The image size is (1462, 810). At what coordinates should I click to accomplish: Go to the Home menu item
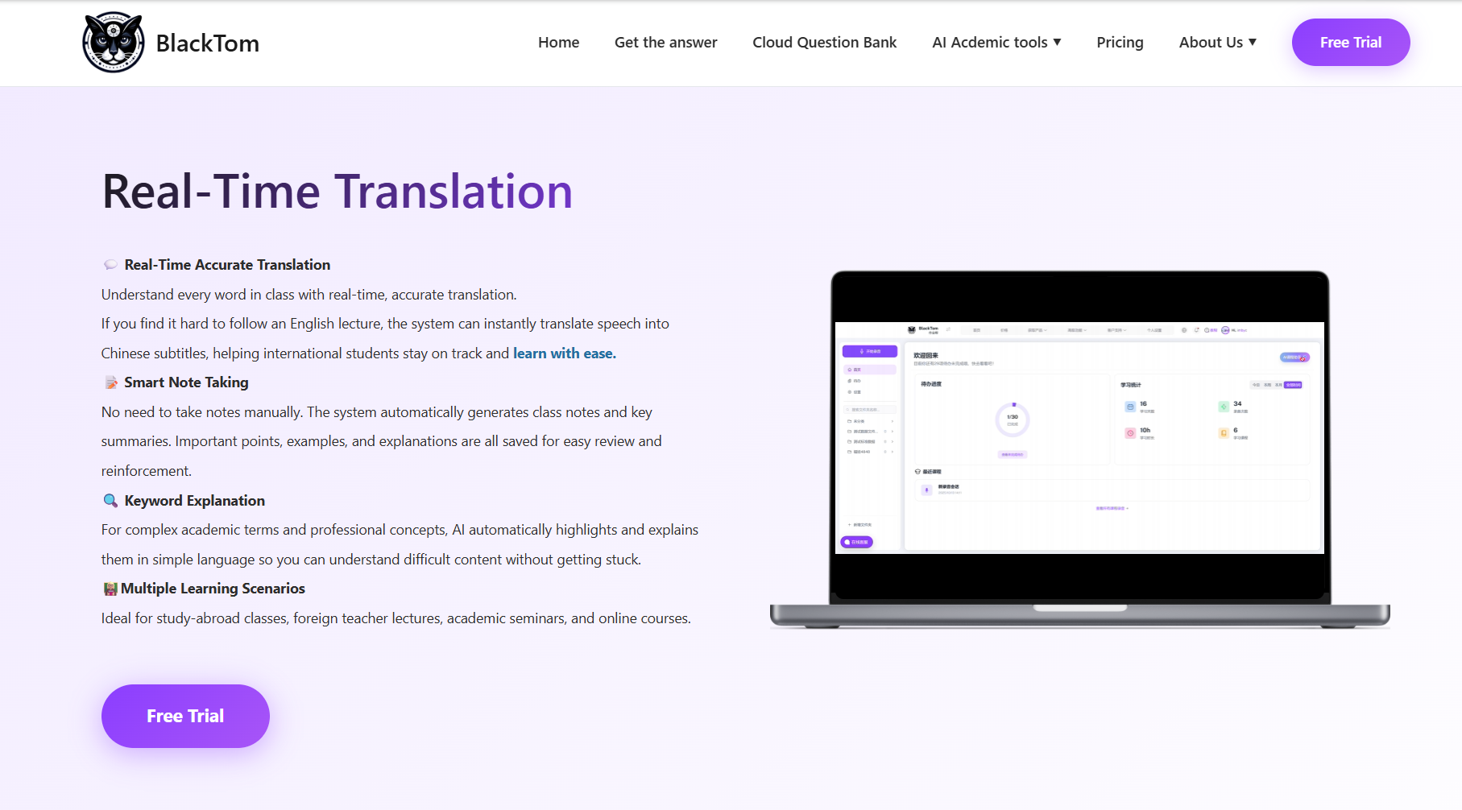coord(558,43)
